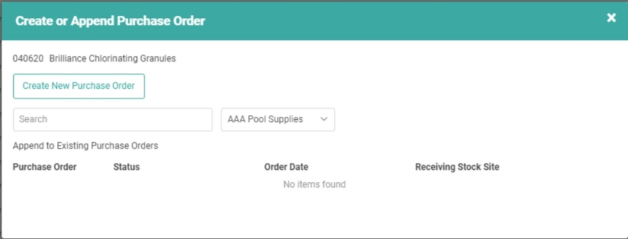Image resolution: width=628 pixels, height=239 pixels.
Task: Click the "AAA Pool Supplies" text in the combo box
Action: point(265,119)
